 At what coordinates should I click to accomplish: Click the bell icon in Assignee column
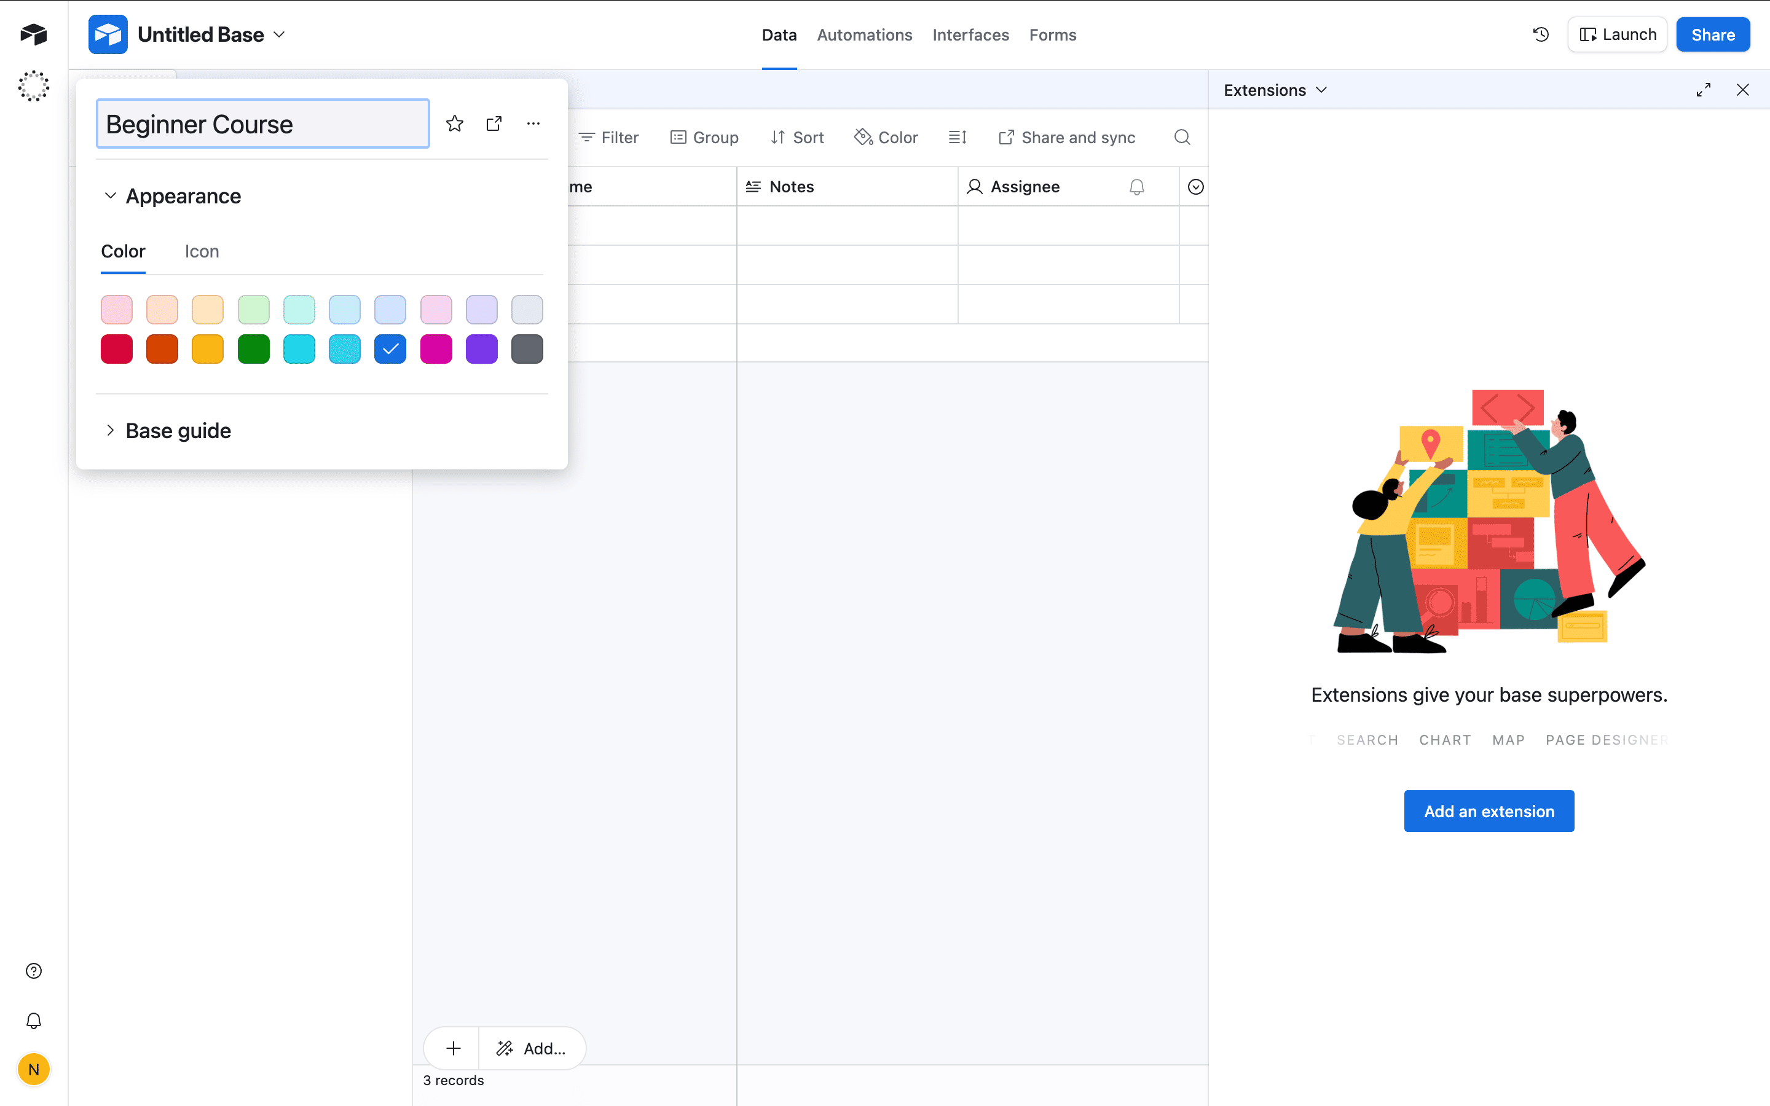[1136, 187]
